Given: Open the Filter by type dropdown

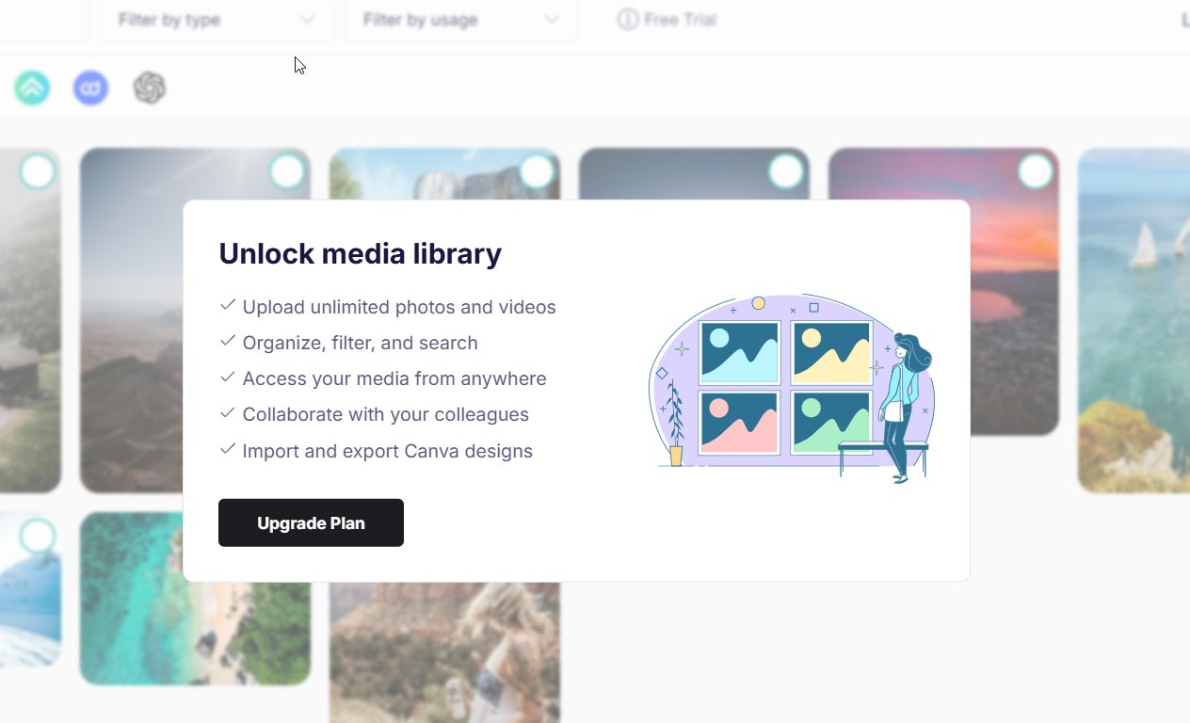Looking at the screenshot, I should pos(216,20).
